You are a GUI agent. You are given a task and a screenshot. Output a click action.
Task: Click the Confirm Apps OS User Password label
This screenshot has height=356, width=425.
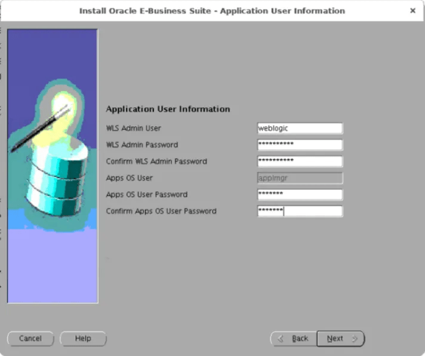click(x=161, y=211)
